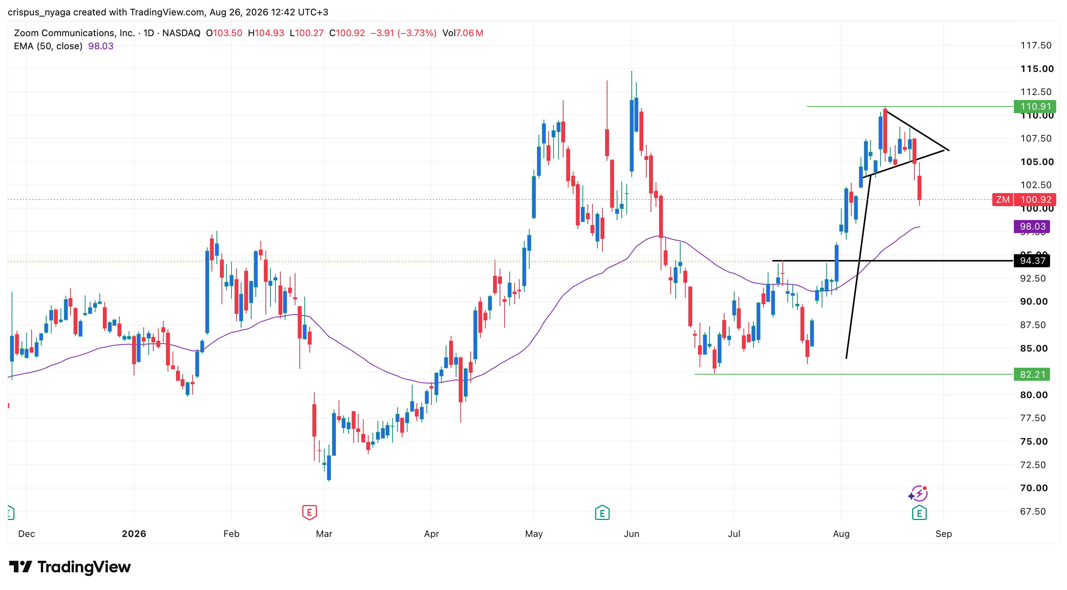The height and width of the screenshot is (590, 1067).
Task: Click the "105.00" price axis tick
Action: (1037, 162)
